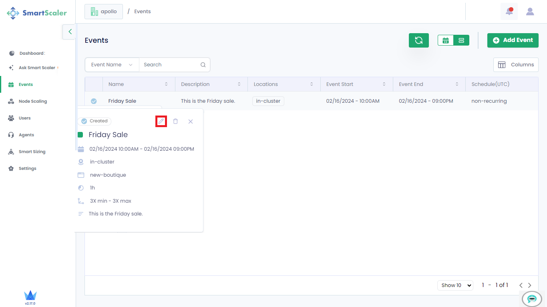Click into the Search input field
Viewport: 547px width, 307px height.
click(170, 65)
